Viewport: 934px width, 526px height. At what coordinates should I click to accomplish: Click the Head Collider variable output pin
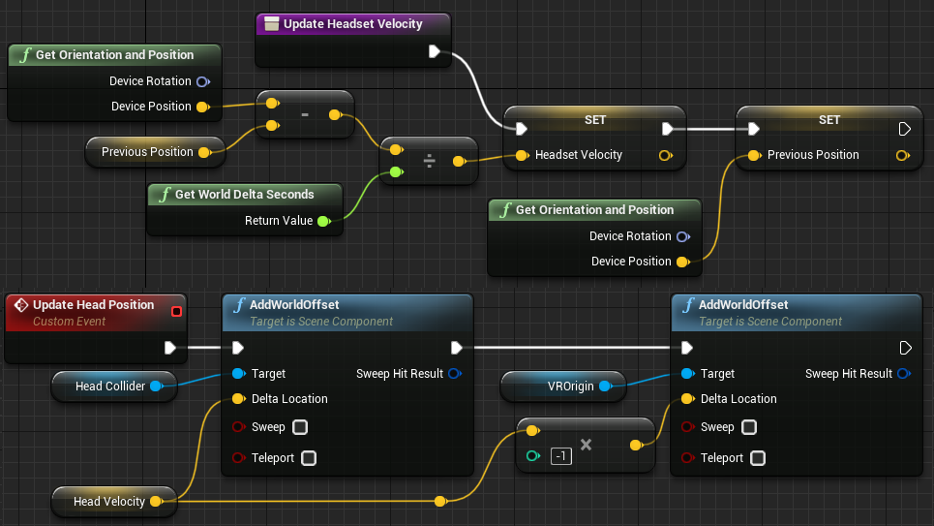(156, 387)
